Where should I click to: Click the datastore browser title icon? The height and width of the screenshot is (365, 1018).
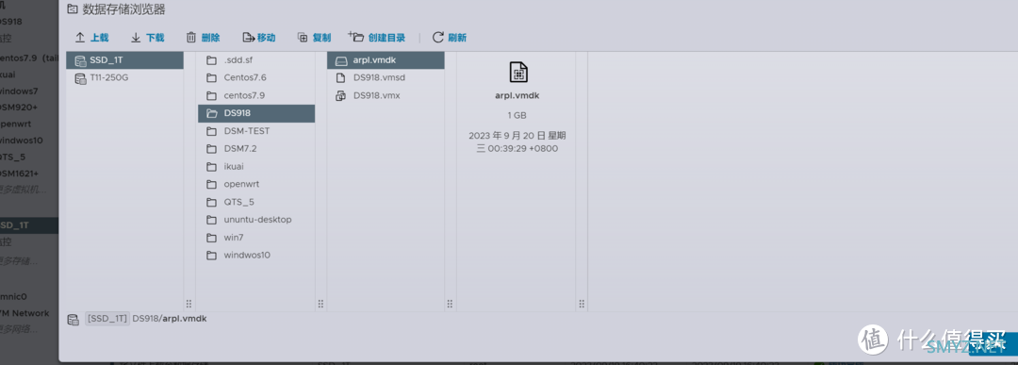pos(73,9)
